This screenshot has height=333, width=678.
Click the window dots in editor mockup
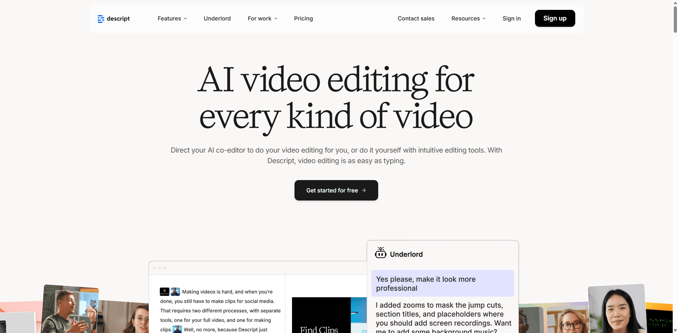pos(160,268)
